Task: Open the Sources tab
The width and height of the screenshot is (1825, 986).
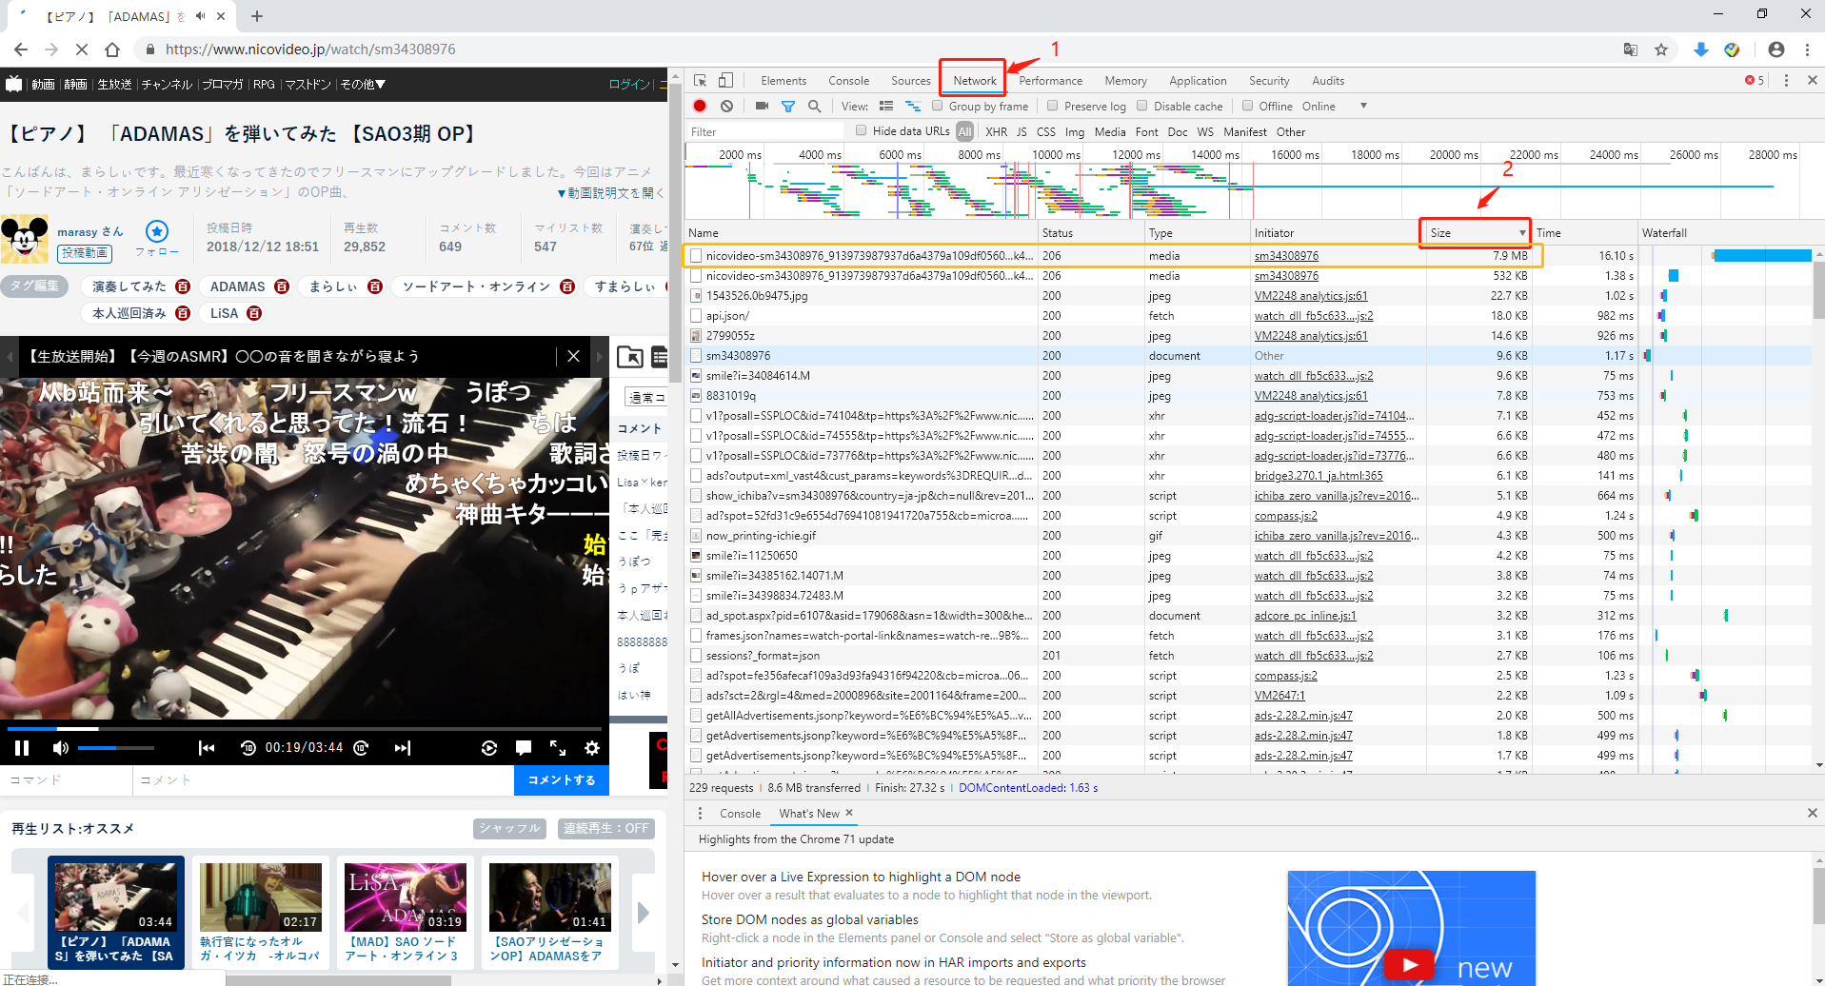Action: point(910,81)
